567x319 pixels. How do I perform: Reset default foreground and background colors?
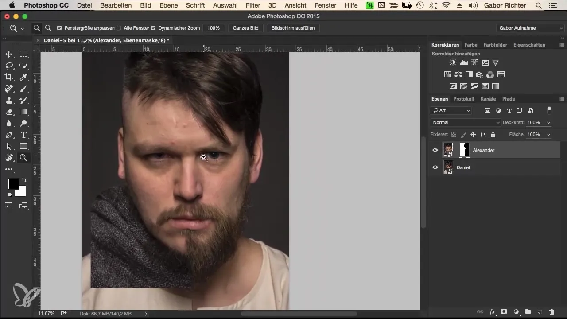tap(9, 195)
